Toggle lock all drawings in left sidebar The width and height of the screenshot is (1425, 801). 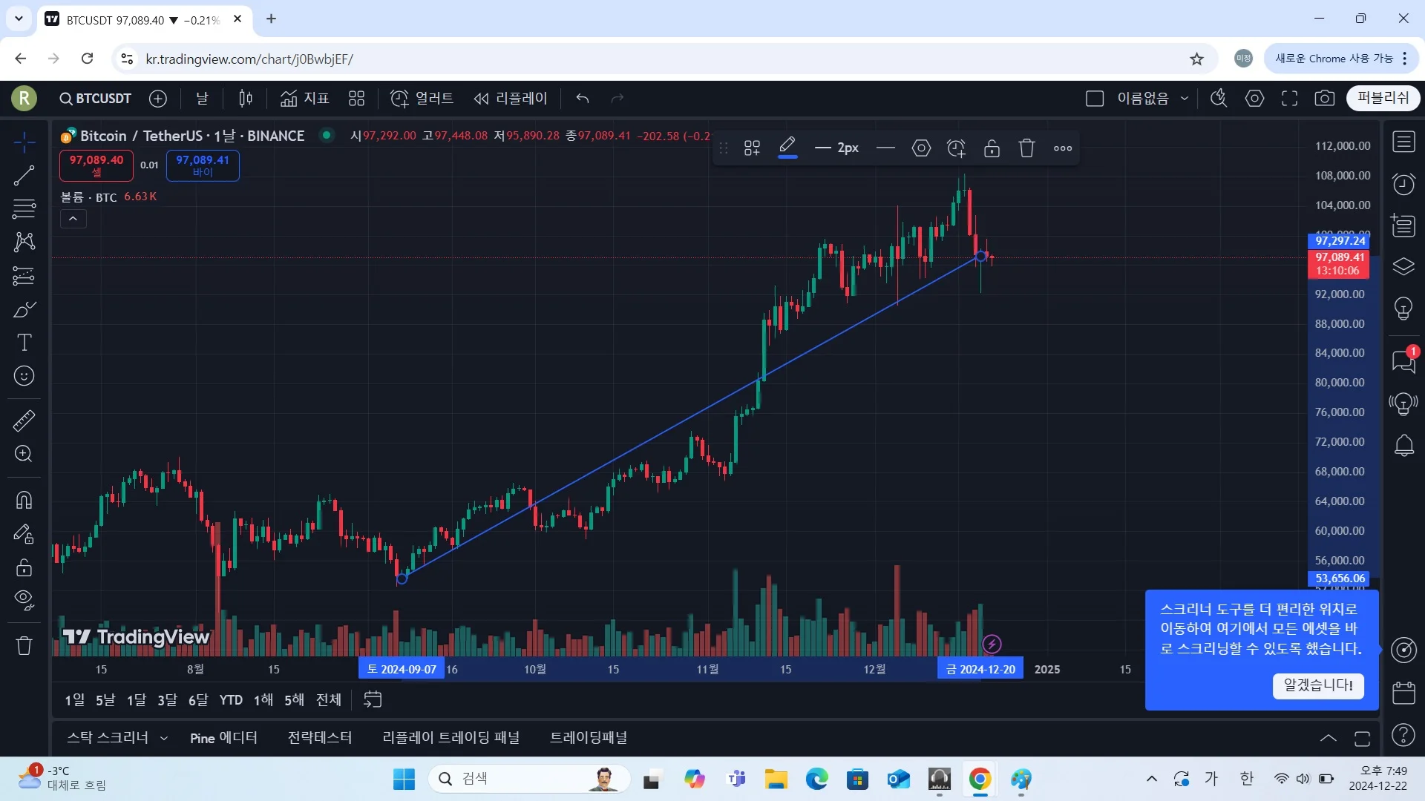(x=24, y=567)
